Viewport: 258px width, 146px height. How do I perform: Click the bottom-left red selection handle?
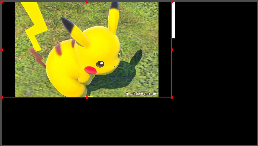pyautogui.click(x=2, y=98)
